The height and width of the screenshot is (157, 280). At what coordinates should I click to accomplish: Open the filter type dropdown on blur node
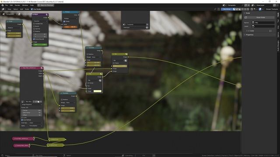point(40,21)
